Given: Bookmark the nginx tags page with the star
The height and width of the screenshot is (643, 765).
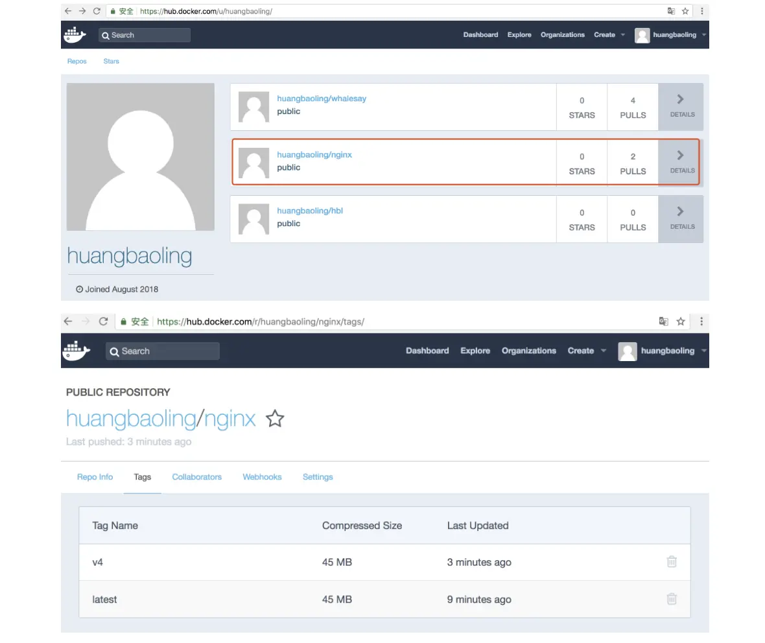Looking at the screenshot, I should point(681,321).
